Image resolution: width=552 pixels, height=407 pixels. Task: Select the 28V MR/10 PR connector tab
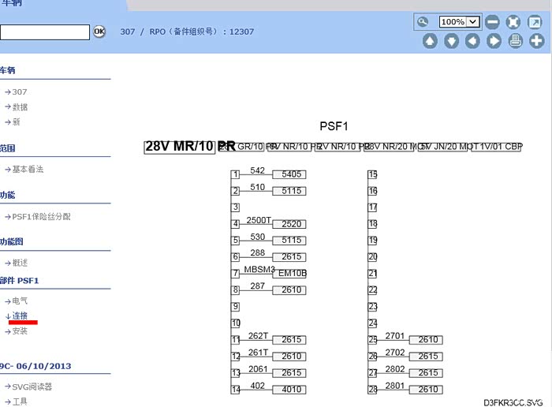point(180,147)
